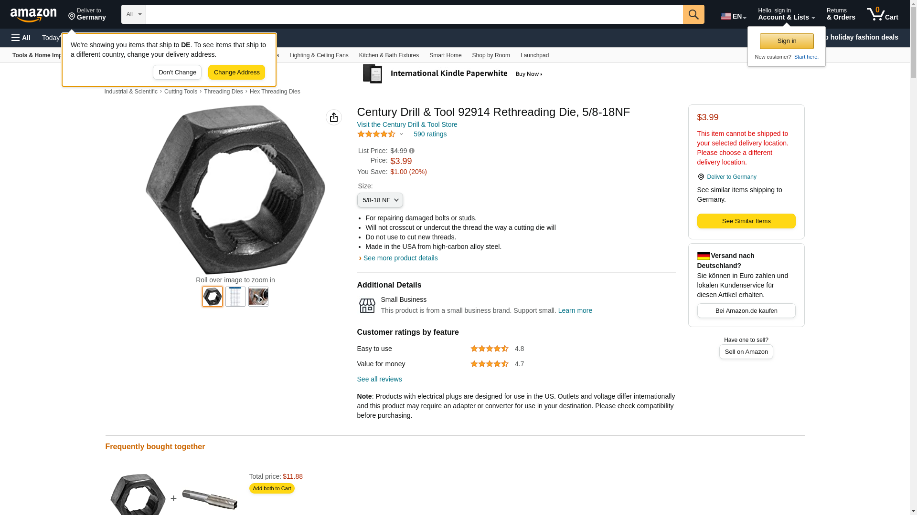Expand the star rating breakdown arrow
The width and height of the screenshot is (917, 515).
(x=401, y=134)
